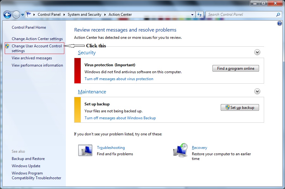The height and width of the screenshot is (189, 285).
Task: Open the Recovery link
Action: pyautogui.click(x=199, y=148)
